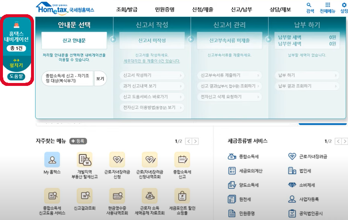Click the + 등록 button
The width and height of the screenshot is (348, 220).
(x=78, y=141)
